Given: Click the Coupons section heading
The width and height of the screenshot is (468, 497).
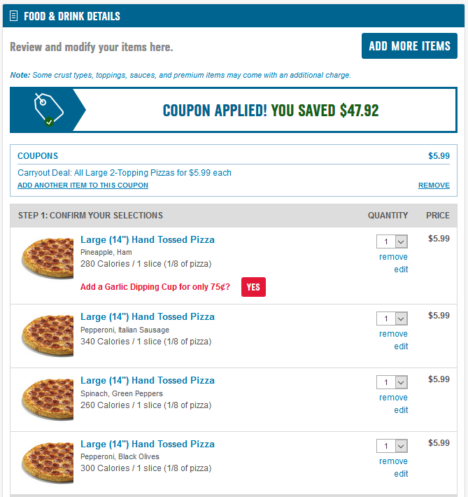Looking at the screenshot, I should coord(38,156).
